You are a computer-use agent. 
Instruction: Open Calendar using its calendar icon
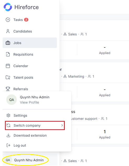click(x=8, y=66)
